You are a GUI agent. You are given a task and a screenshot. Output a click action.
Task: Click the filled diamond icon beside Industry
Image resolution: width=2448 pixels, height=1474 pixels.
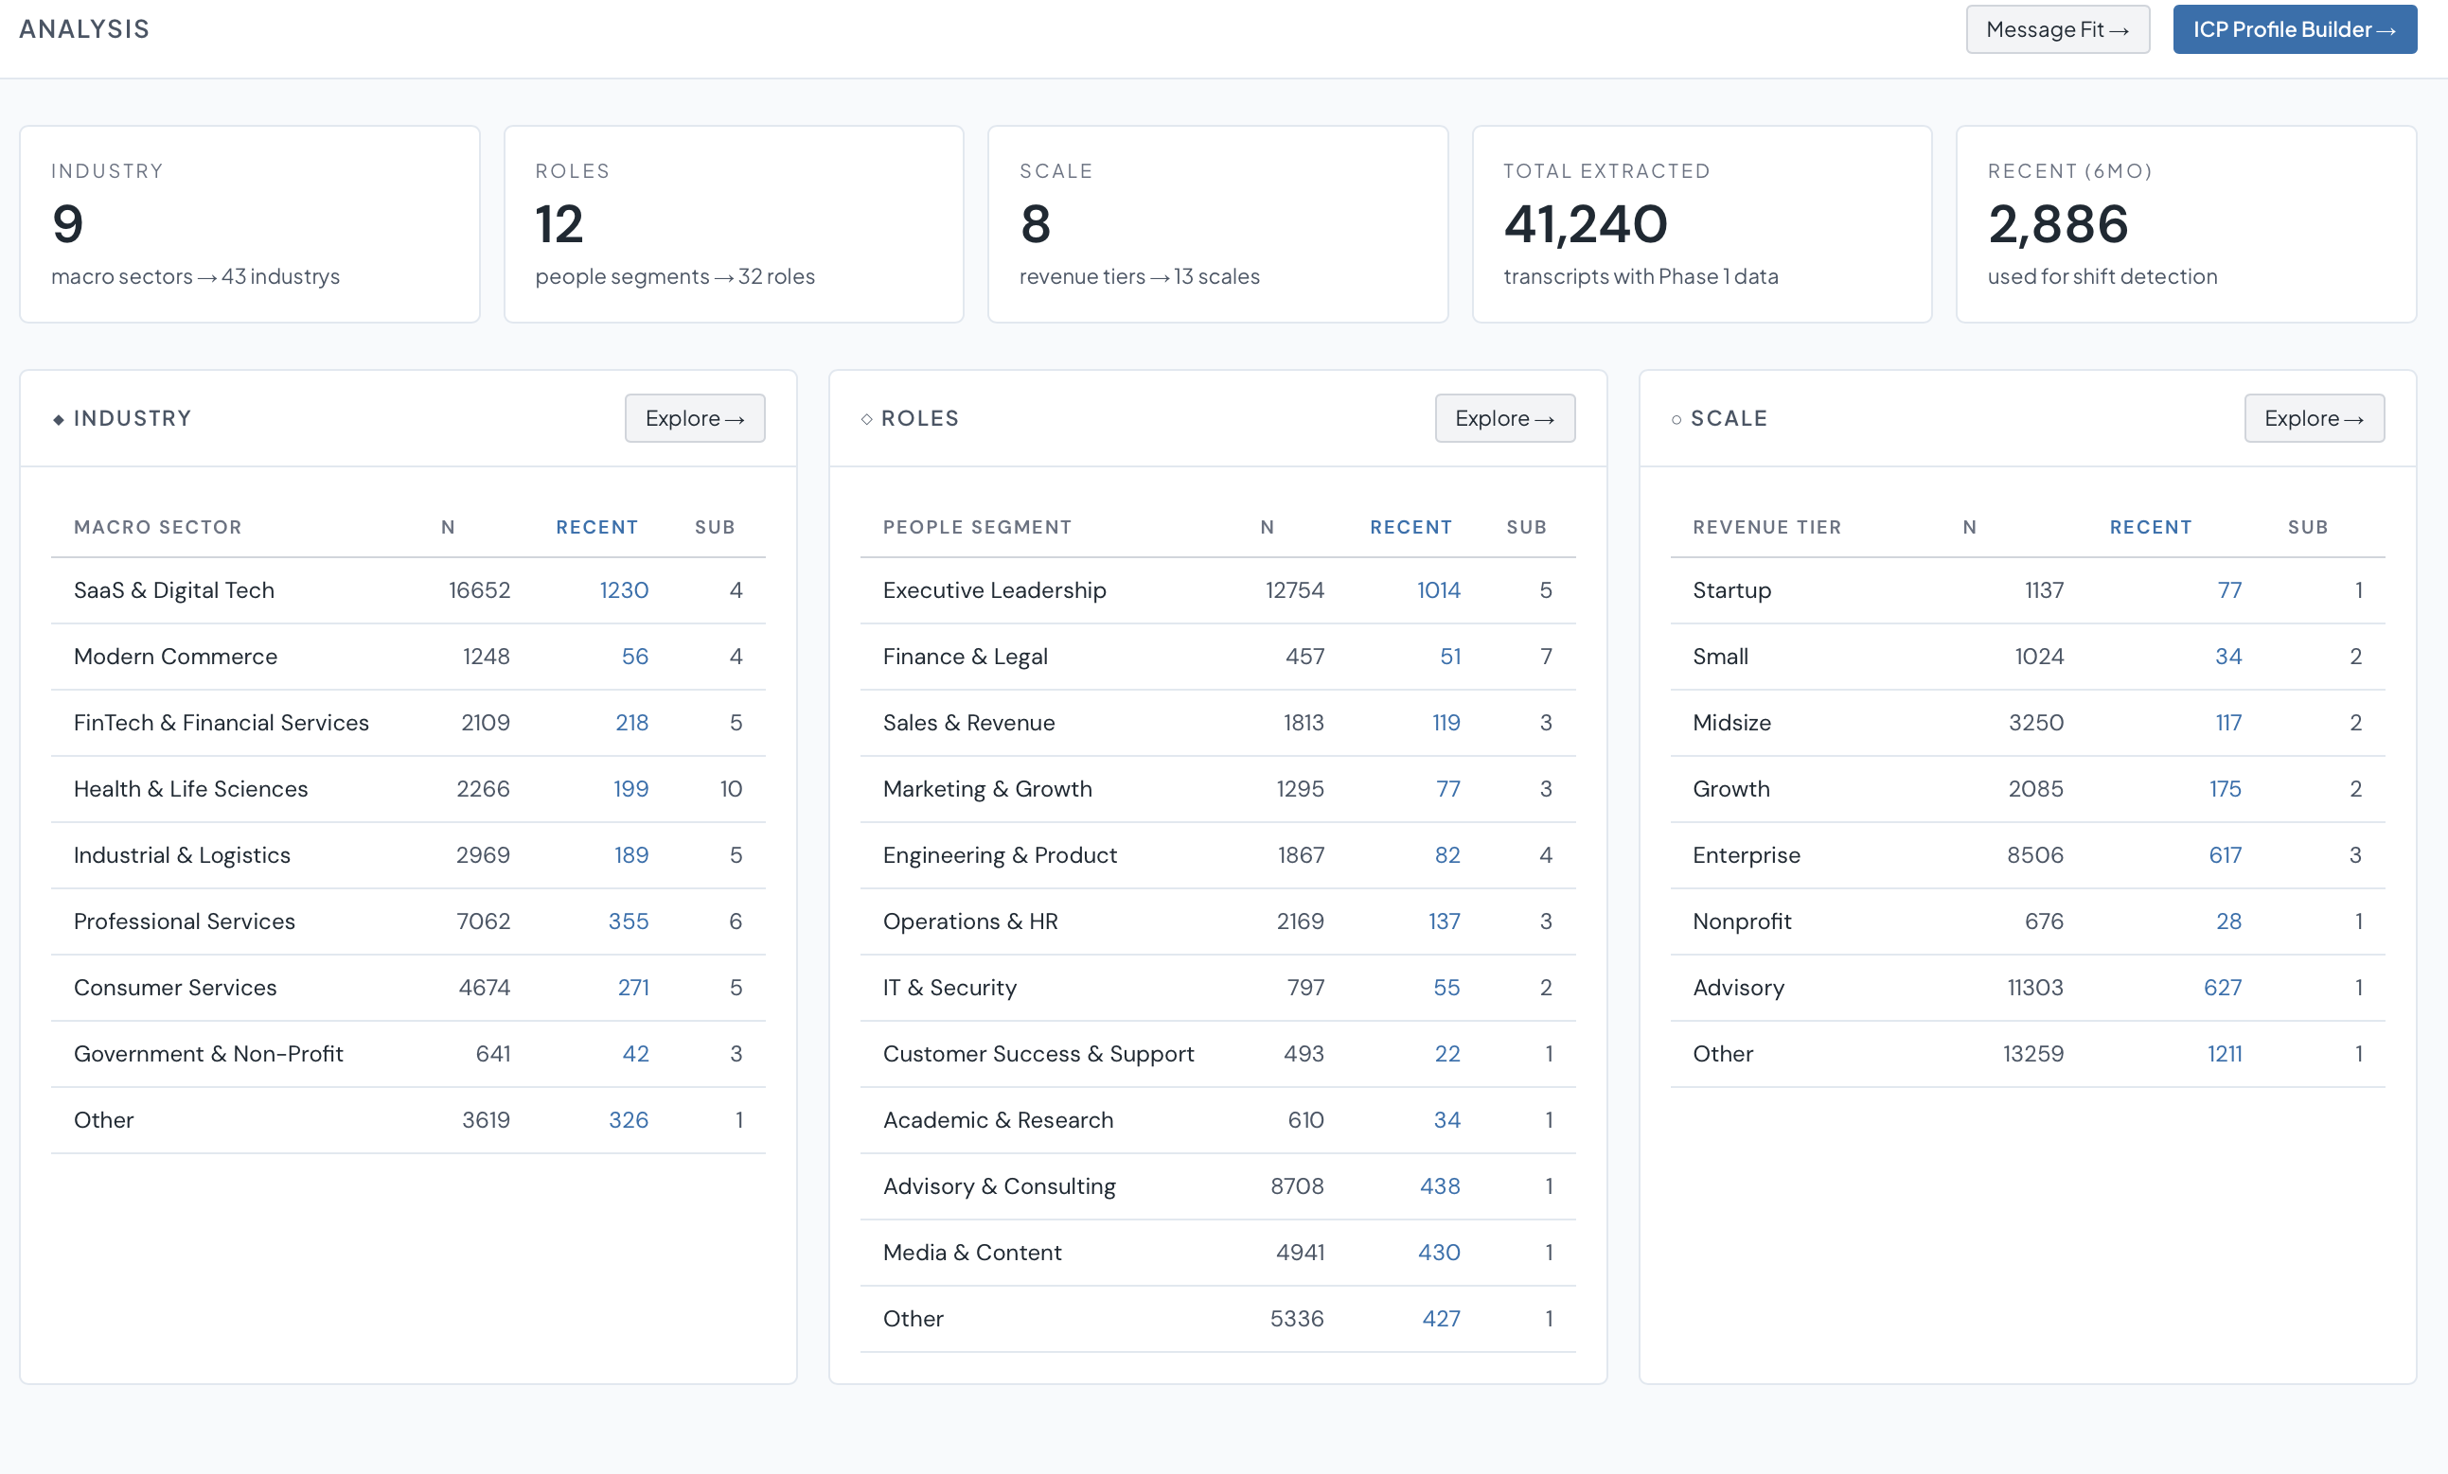click(59, 419)
